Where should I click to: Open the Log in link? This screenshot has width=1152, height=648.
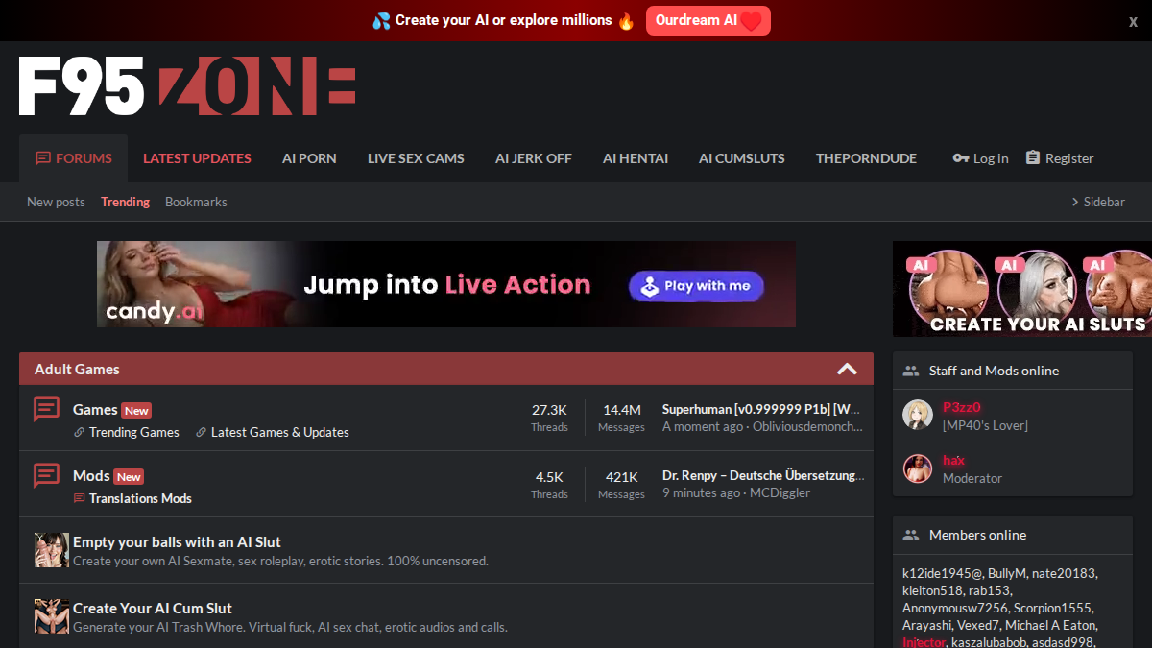[980, 158]
